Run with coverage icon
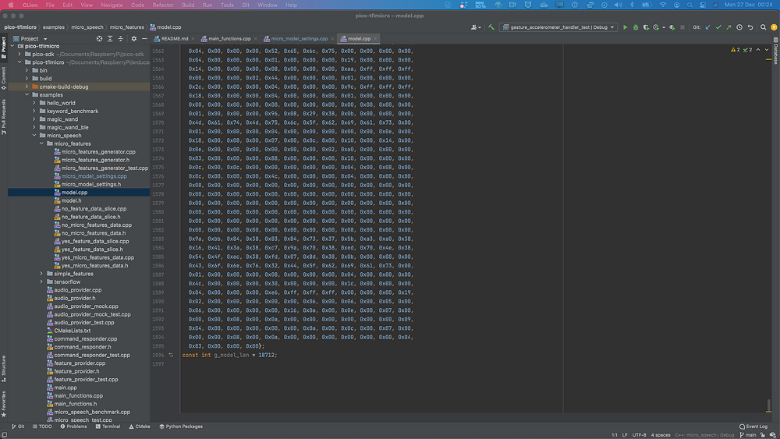Screen dimensions: 780x439 (x=646, y=27)
